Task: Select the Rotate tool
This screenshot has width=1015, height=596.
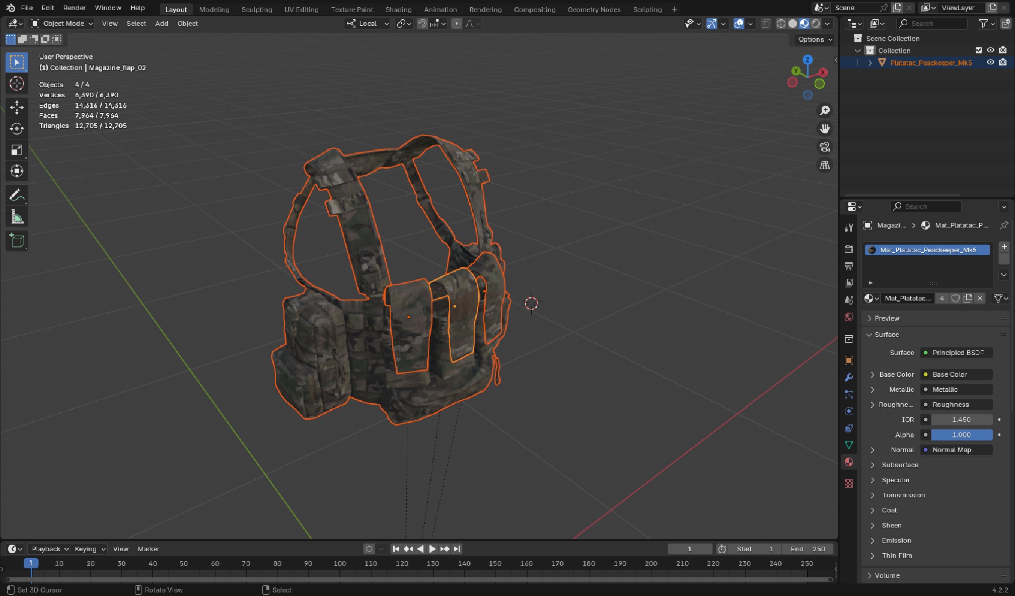Action: click(x=17, y=129)
